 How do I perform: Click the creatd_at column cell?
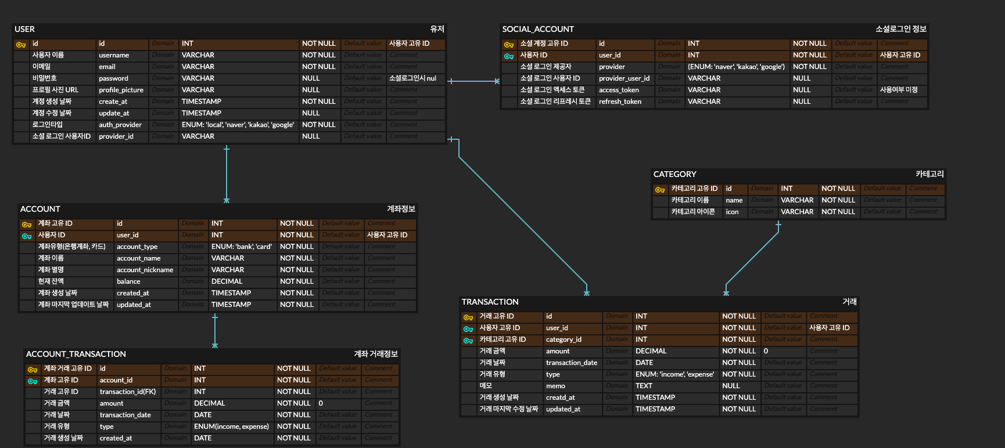pyautogui.click(x=573, y=398)
